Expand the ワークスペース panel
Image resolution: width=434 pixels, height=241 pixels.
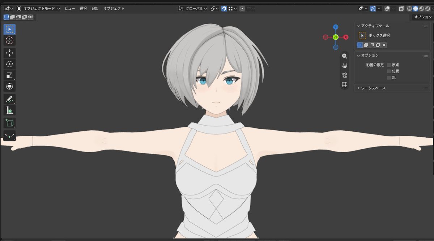[358, 88]
